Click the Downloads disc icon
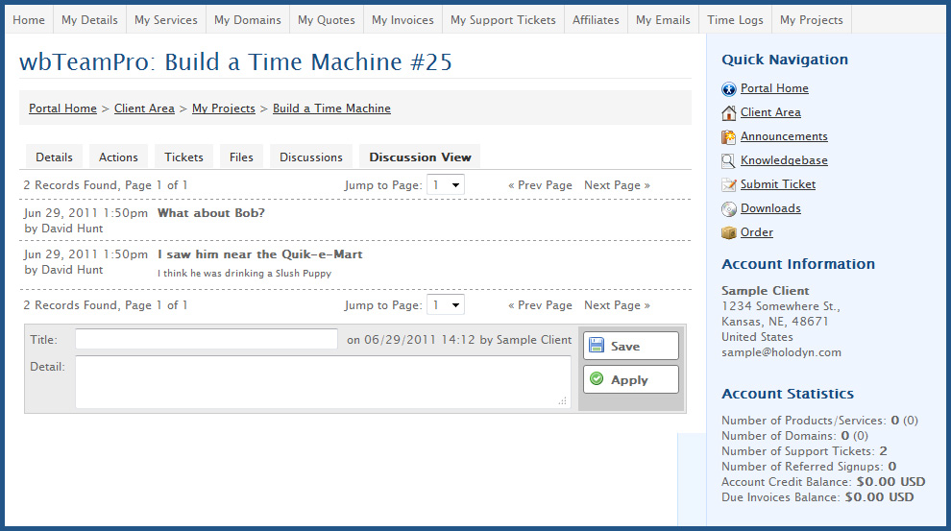 (728, 209)
